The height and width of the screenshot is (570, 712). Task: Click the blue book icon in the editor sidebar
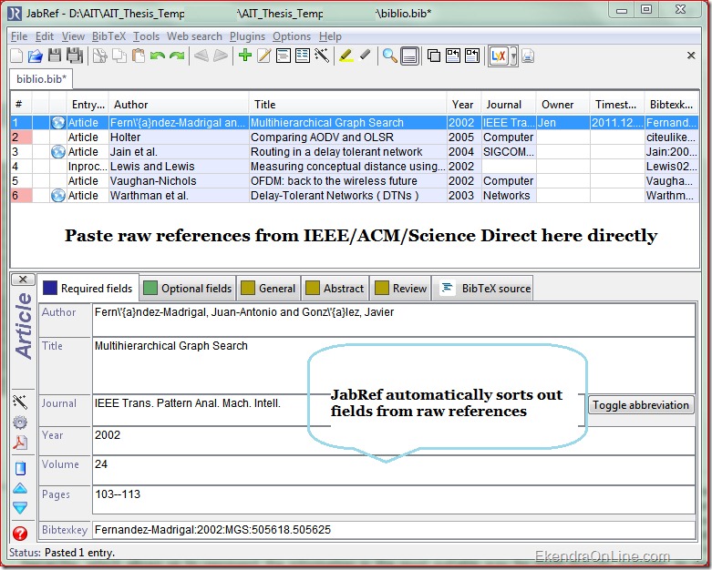[20, 468]
